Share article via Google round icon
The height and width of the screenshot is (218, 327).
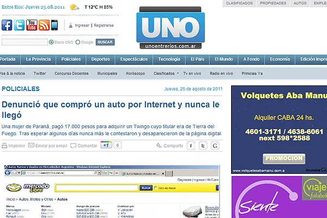215,146
